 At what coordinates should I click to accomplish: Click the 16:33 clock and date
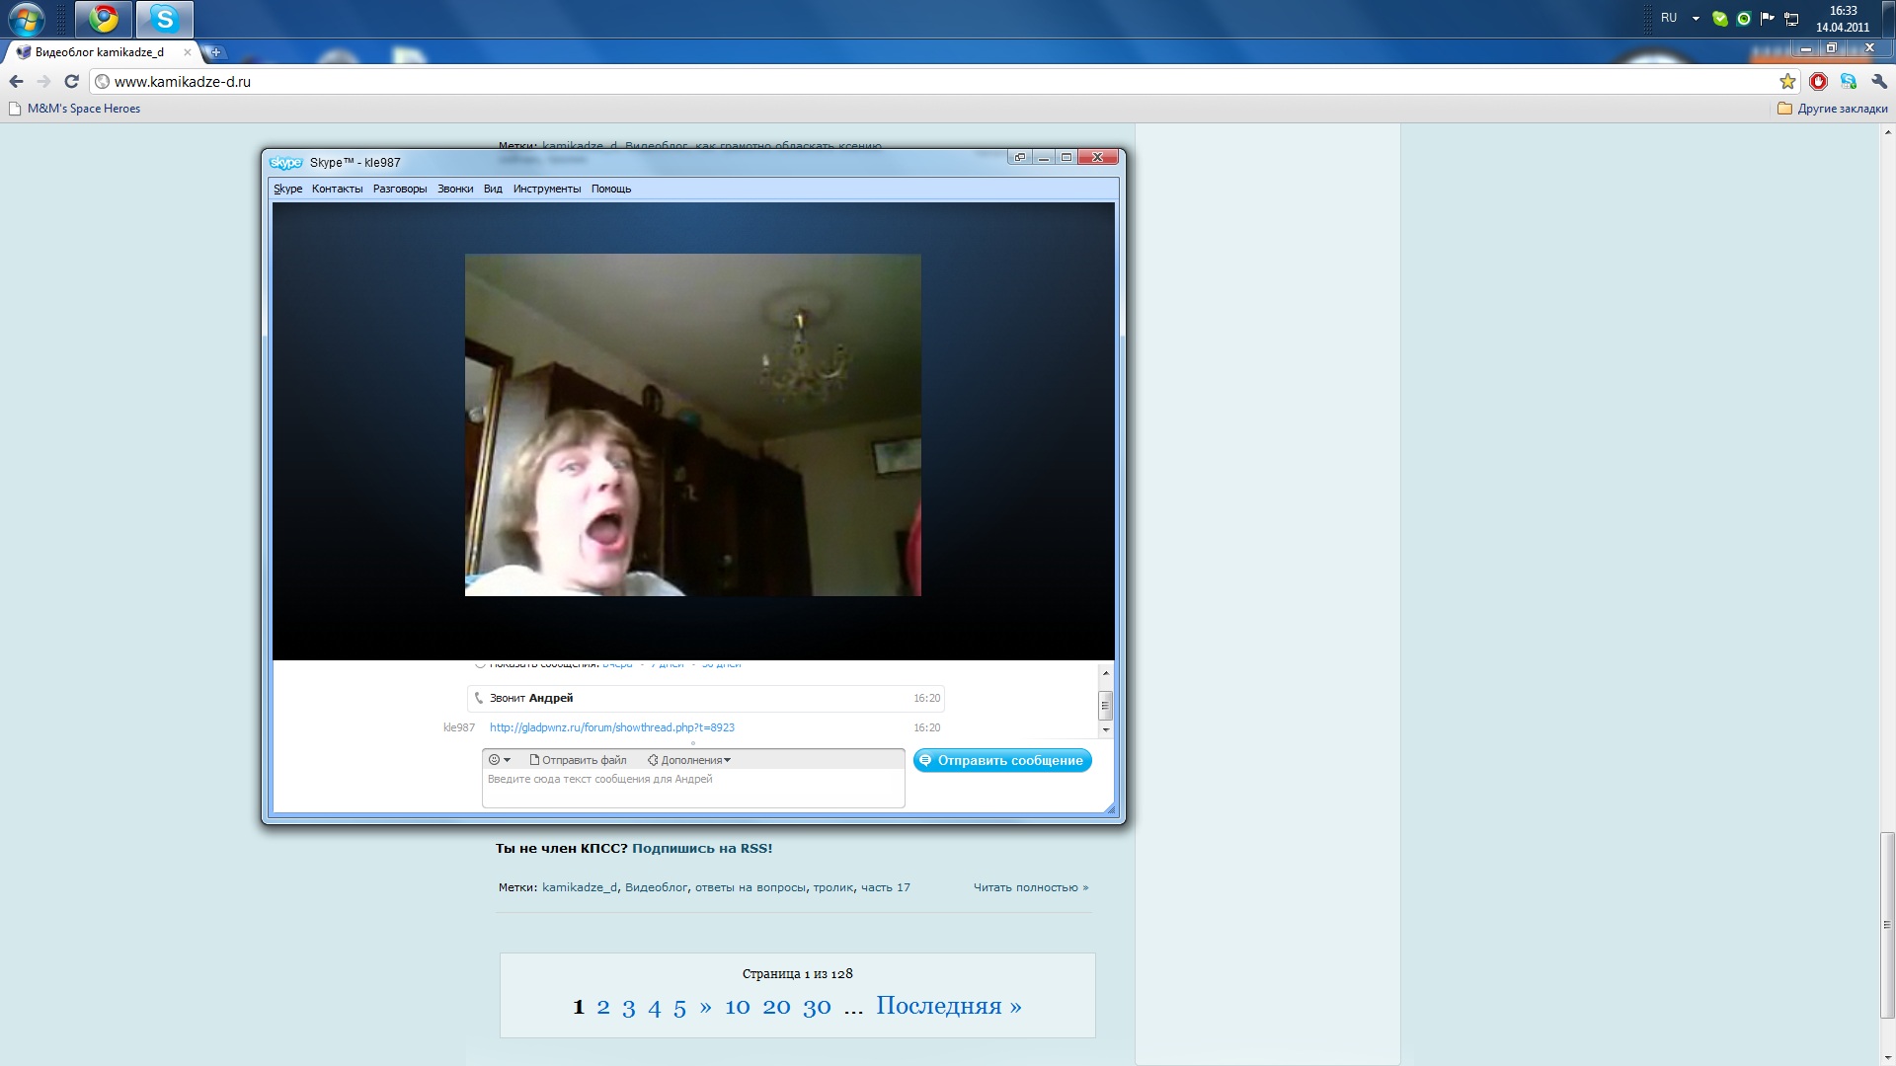1843,19
